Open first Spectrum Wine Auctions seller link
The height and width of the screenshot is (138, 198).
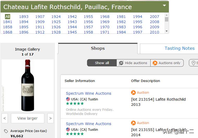click(89, 93)
